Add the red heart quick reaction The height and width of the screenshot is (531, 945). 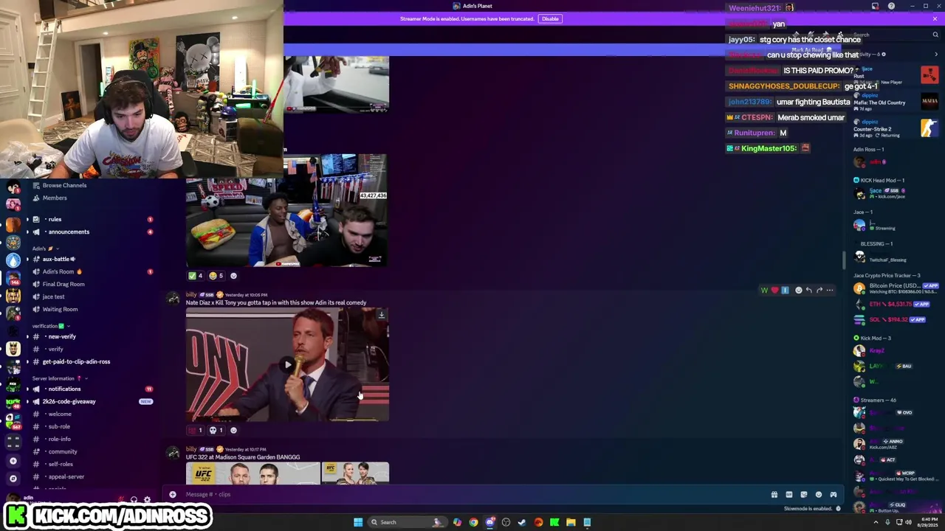click(x=774, y=291)
